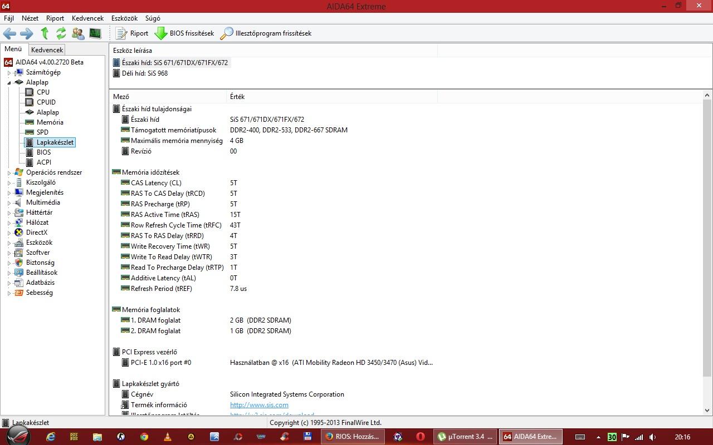Expand the Számítógép tree node
713x445 pixels.
[8, 72]
